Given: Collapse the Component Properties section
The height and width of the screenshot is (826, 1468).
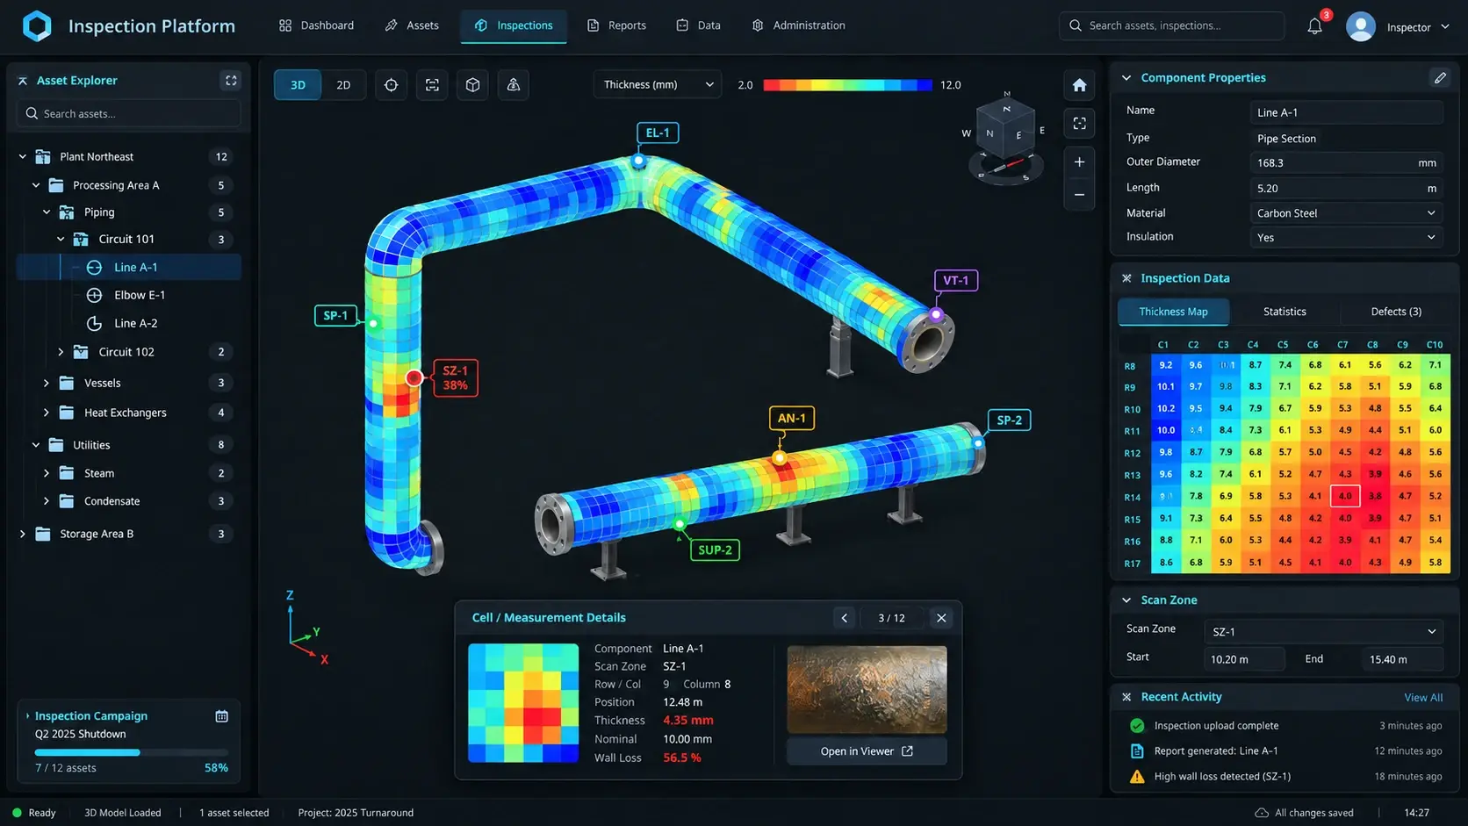Looking at the screenshot, I should point(1126,78).
